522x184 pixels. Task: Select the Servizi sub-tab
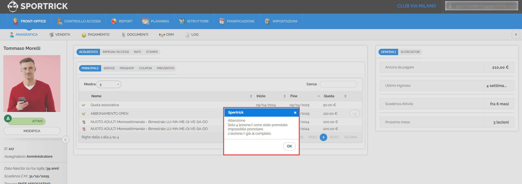(x=109, y=68)
